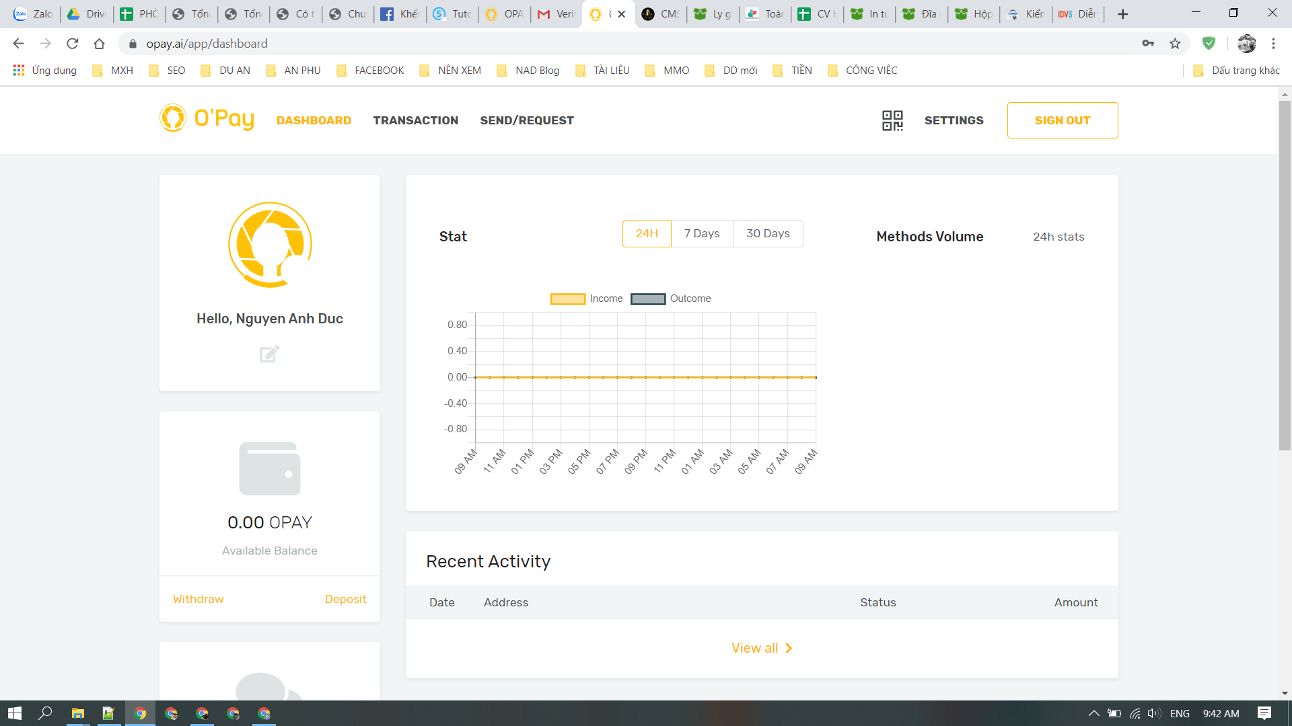This screenshot has width=1292, height=726.
Task: Switch stats to 30 Days
Action: (768, 233)
